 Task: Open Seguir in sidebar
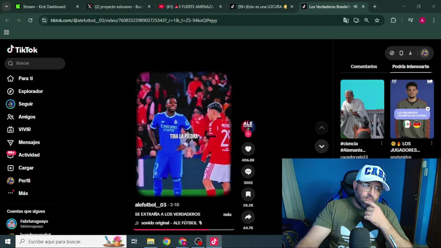(x=20, y=104)
